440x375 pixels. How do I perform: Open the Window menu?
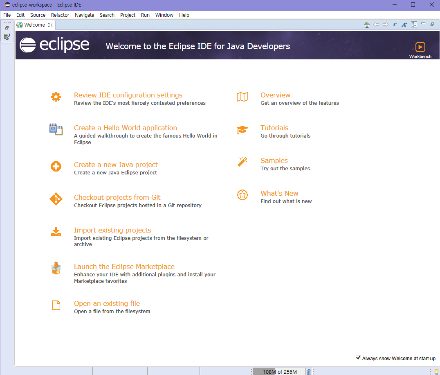pyautogui.click(x=164, y=15)
